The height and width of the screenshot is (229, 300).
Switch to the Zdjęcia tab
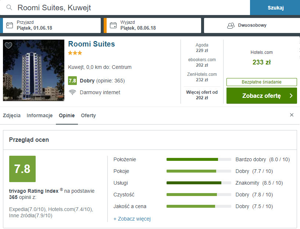(12, 115)
